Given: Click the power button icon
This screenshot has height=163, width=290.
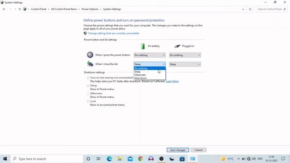Looking at the screenshot, I should tap(90, 55).
